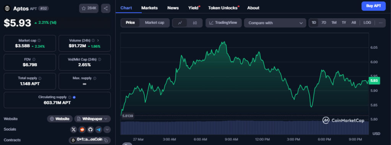Viewport: 391px width, 145px height.
Task: Switch to candlestick chart icon
Action: point(195,23)
